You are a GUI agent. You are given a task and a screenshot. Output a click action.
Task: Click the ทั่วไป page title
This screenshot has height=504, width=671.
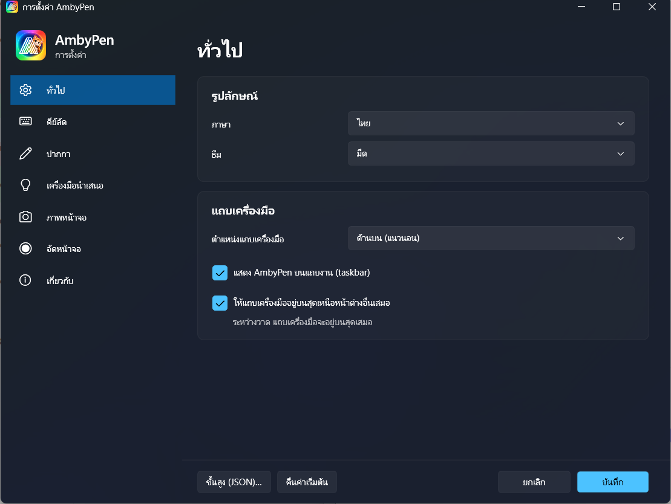[220, 50]
